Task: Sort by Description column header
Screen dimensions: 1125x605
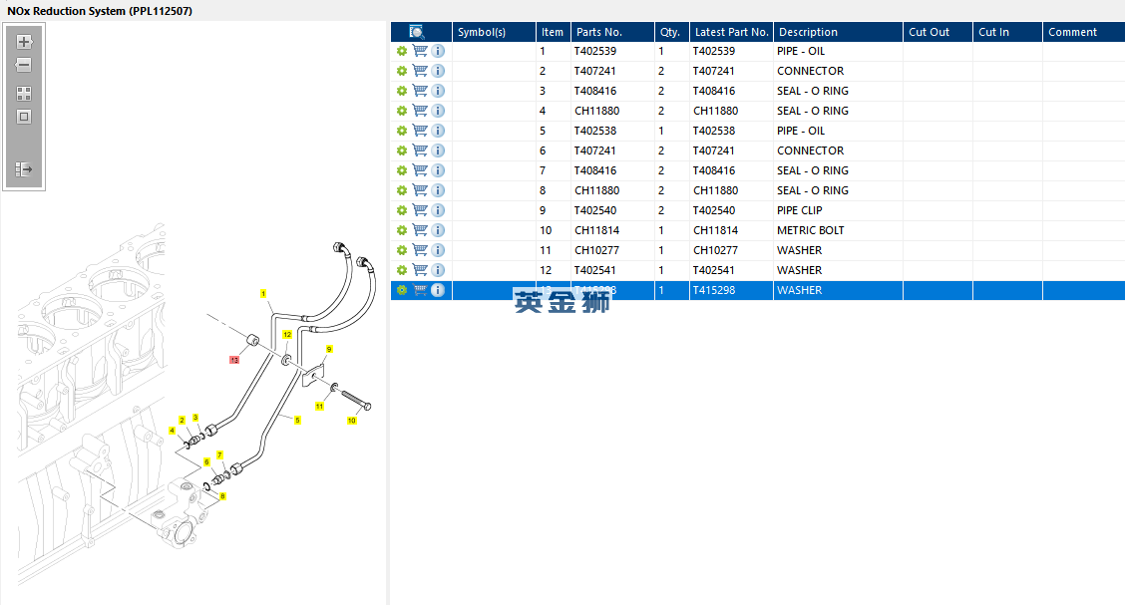Action: coord(838,32)
